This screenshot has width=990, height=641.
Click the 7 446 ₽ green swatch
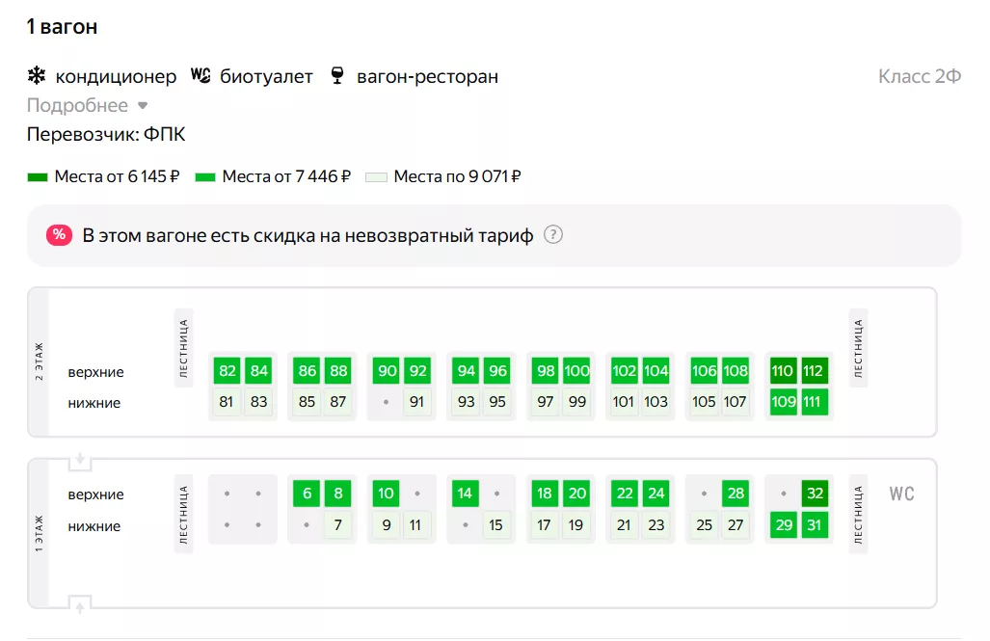point(204,177)
